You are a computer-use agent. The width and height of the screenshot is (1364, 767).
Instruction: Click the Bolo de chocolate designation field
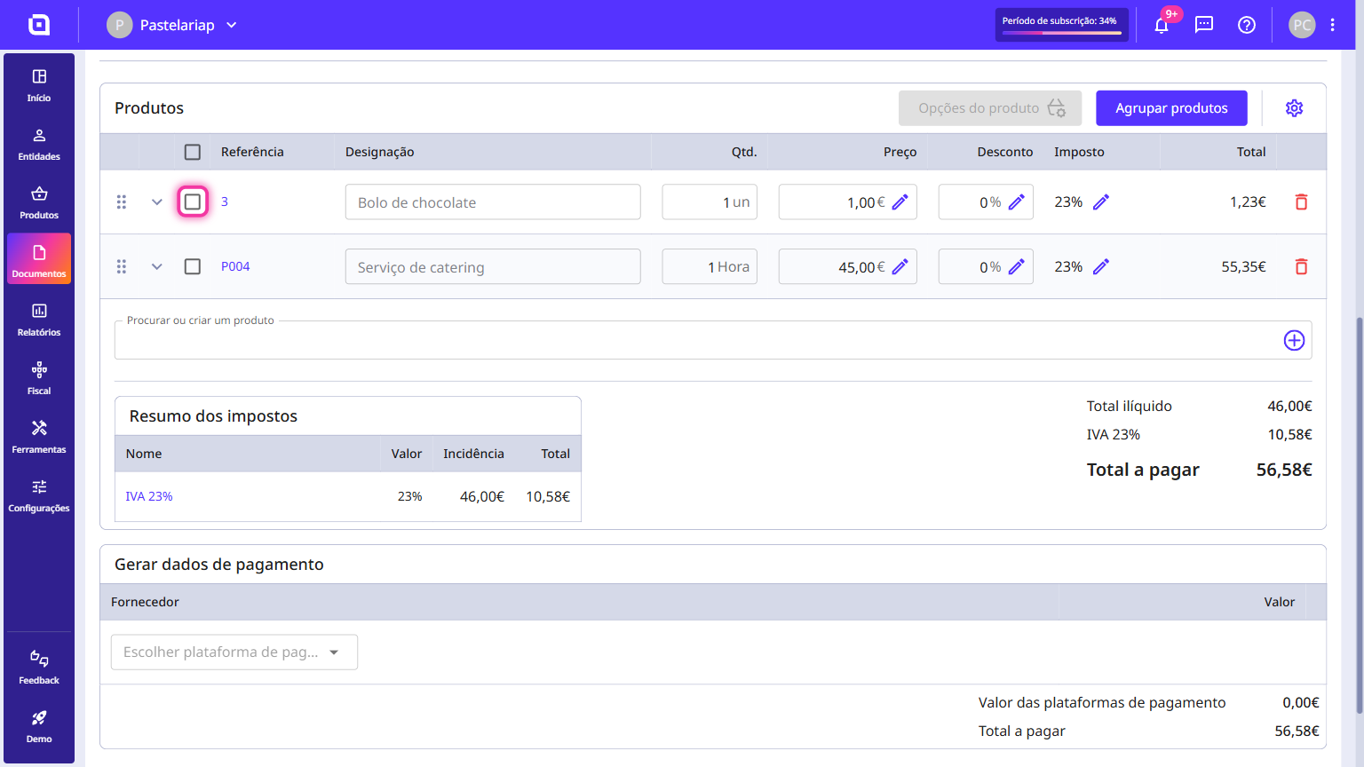[493, 202]
